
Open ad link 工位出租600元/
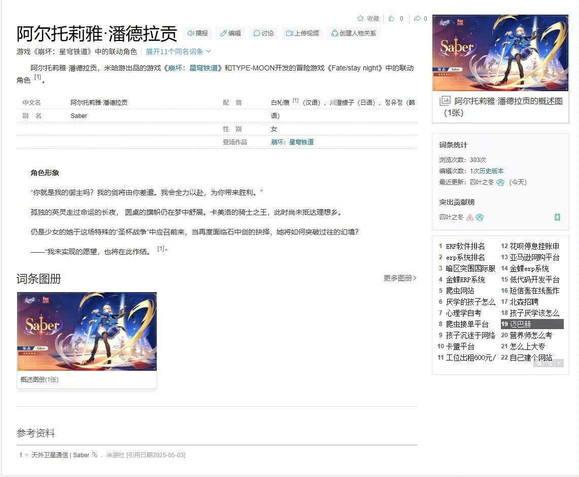[x=471, y=357]
